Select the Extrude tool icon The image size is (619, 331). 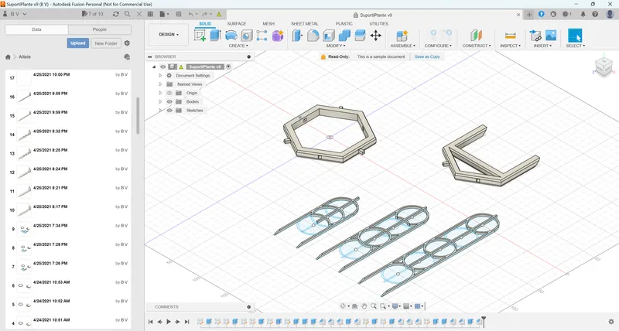[215, 35]
